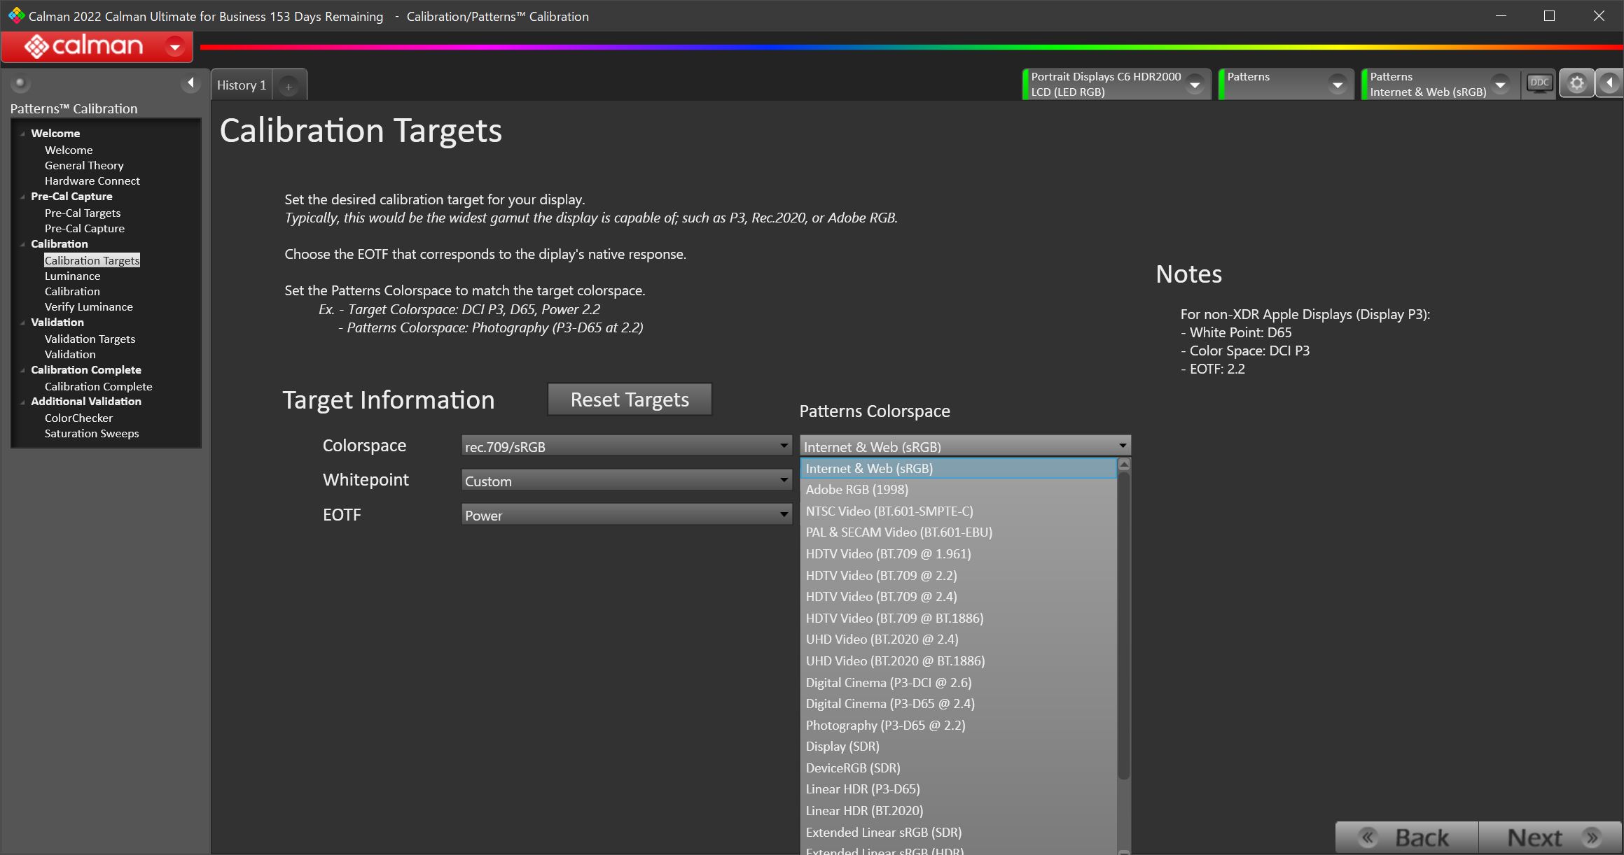Select HDTV Video (BT.709 @ 2.4)
This screenshot has width=1624, height=855.
tap(958, 597)
